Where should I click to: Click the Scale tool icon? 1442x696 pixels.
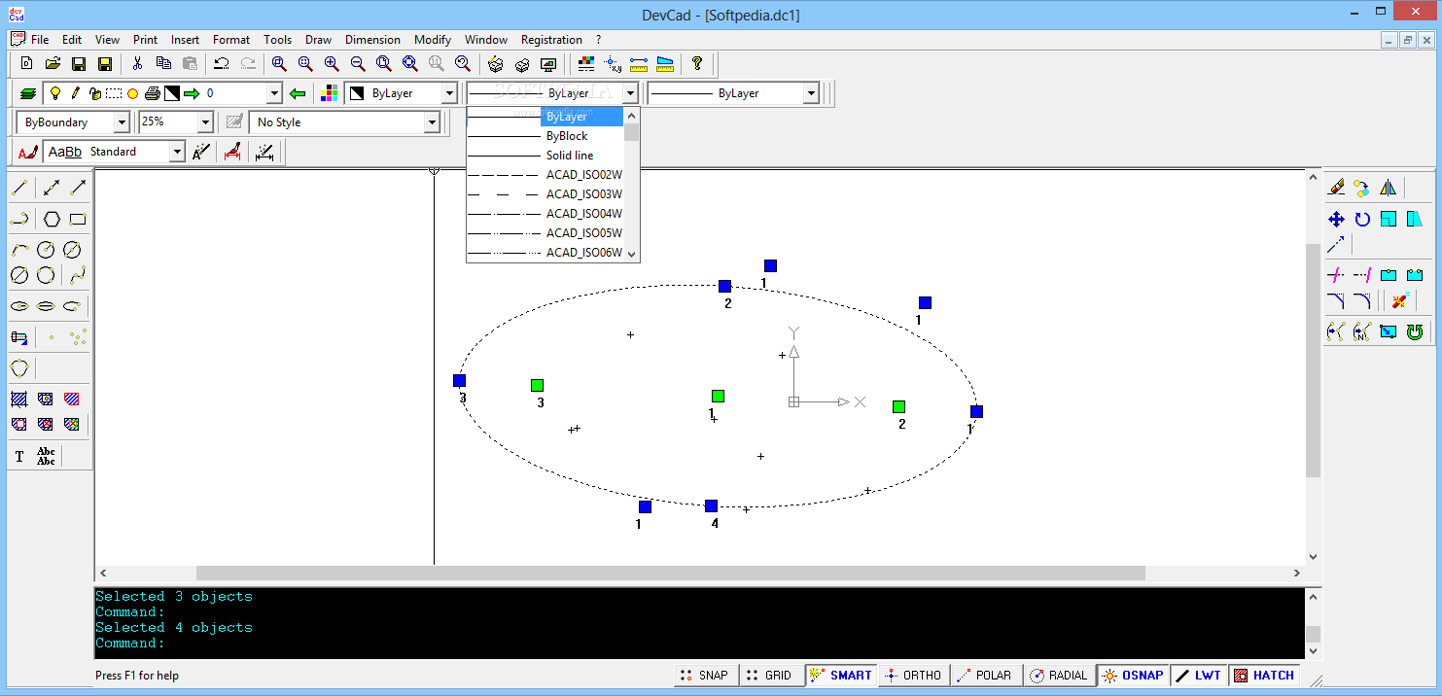click(x=1389, y=220)
